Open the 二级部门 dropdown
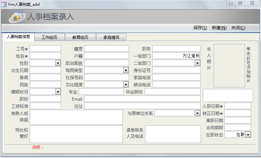Viewport: 261px width, 158px height. tap(197, 63)
